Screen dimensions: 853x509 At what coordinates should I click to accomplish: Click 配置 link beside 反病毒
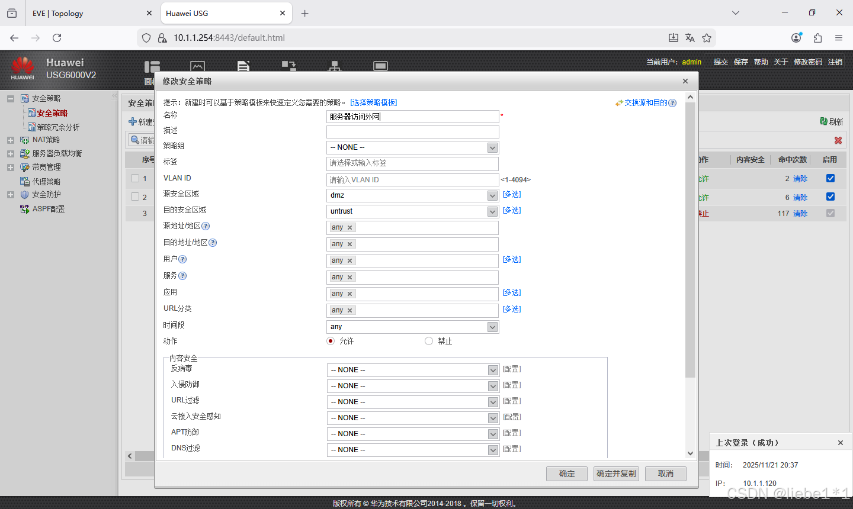[x=512, y=369]
